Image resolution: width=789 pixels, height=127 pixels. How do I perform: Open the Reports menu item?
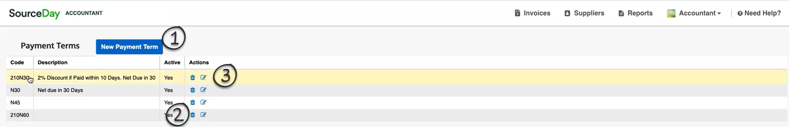636,13
